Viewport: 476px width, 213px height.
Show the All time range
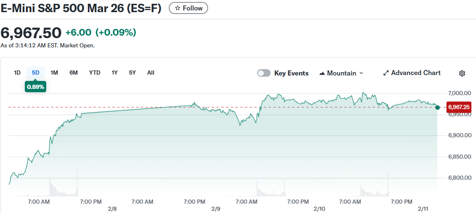tap(151, 73)
